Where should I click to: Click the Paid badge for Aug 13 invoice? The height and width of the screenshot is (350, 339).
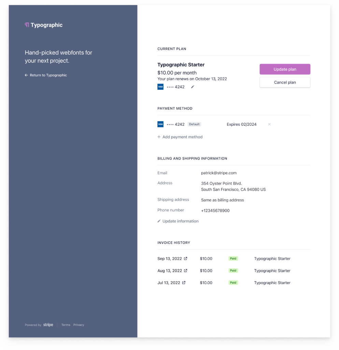tap(233, 271)
